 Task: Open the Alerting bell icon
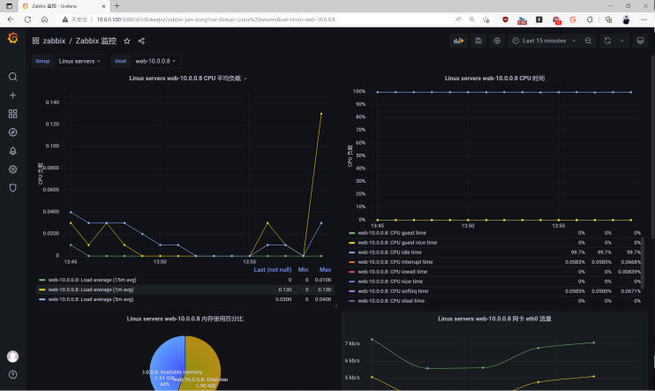13,151
